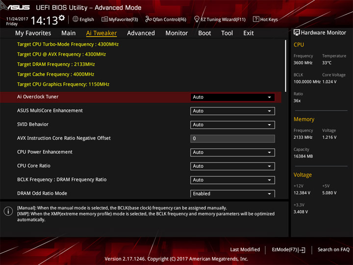Screen dimensions: 353x265
Task: Click the AVX Instruction Core Ratio Negative Offset field
Action: (232, 138)
